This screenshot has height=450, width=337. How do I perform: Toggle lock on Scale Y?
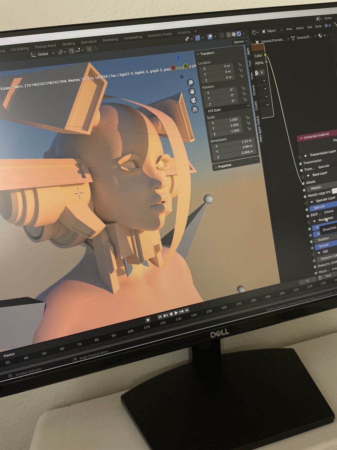pyautogui.click(x=248, y=124)
